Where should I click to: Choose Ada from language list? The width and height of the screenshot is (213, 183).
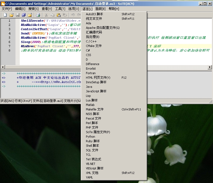[x=114, y=23]
